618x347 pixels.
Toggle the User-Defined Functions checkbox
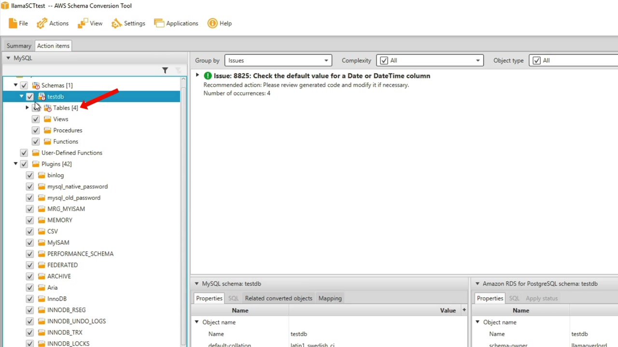click(x=24, y=153)
